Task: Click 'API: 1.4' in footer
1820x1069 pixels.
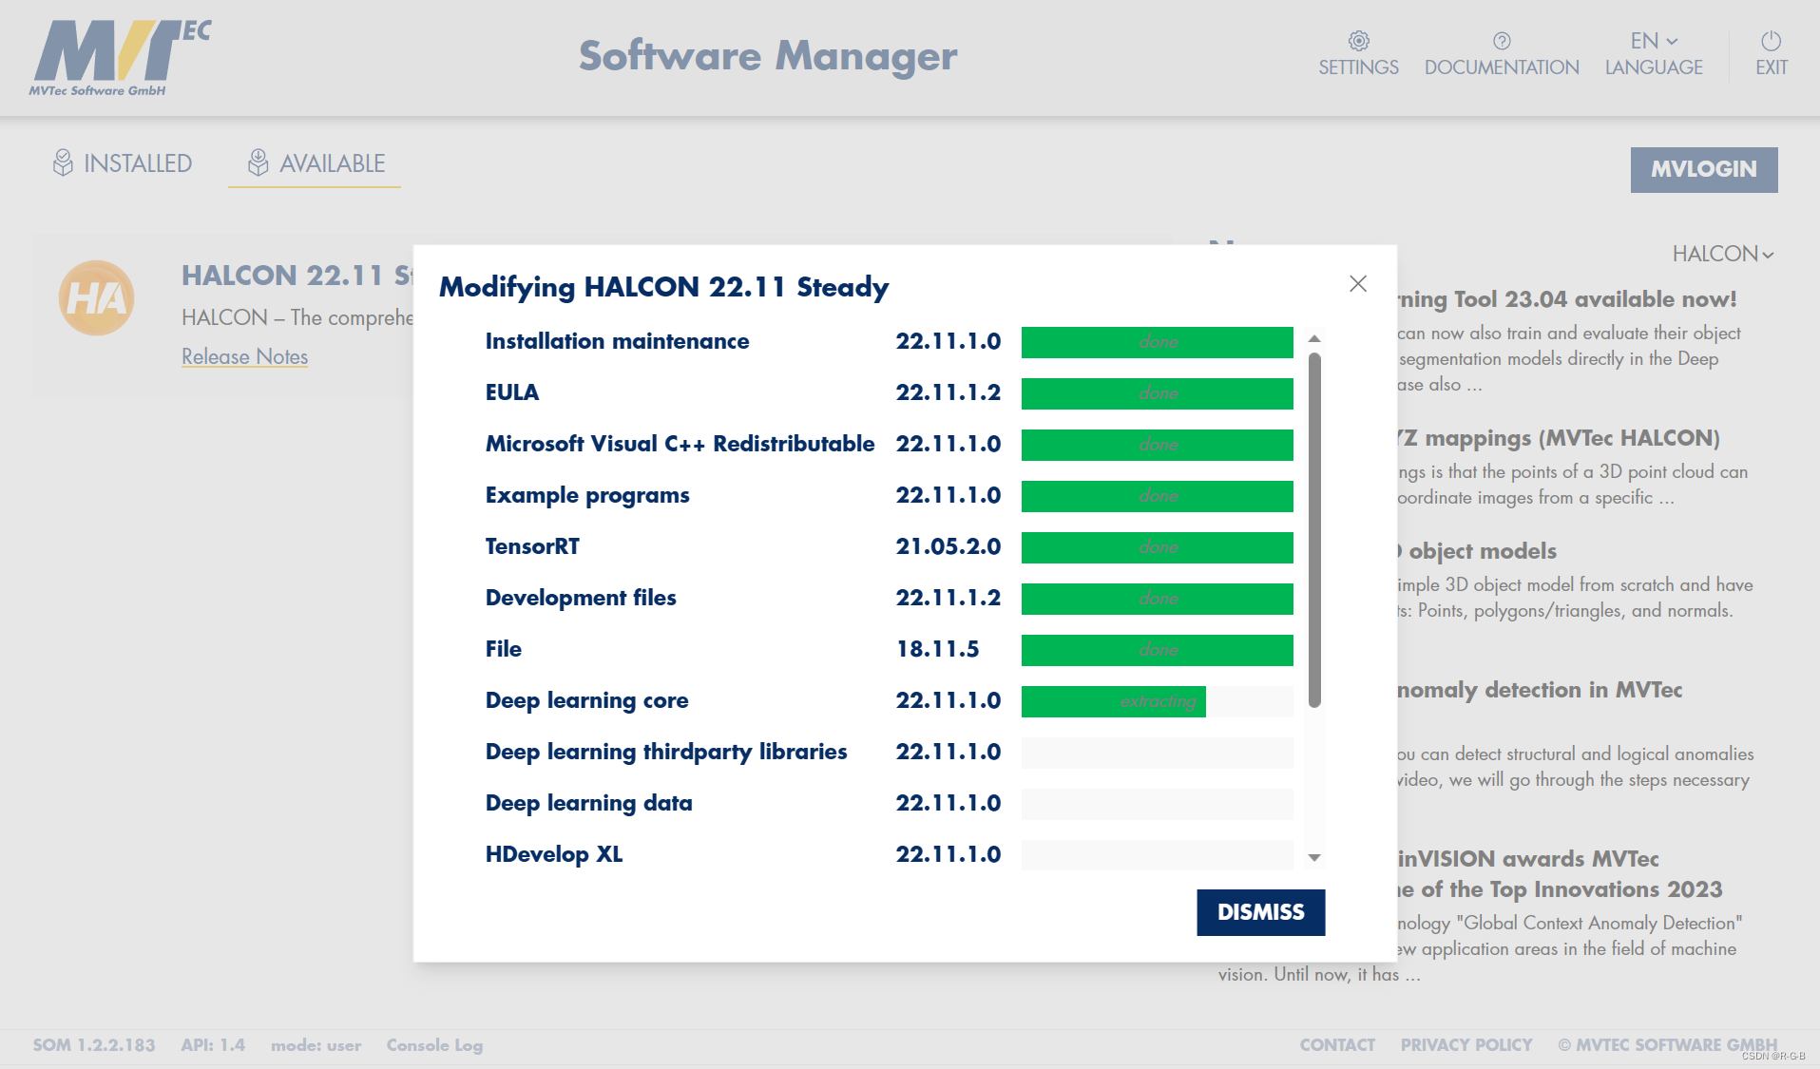Action: coord(213,1045)
